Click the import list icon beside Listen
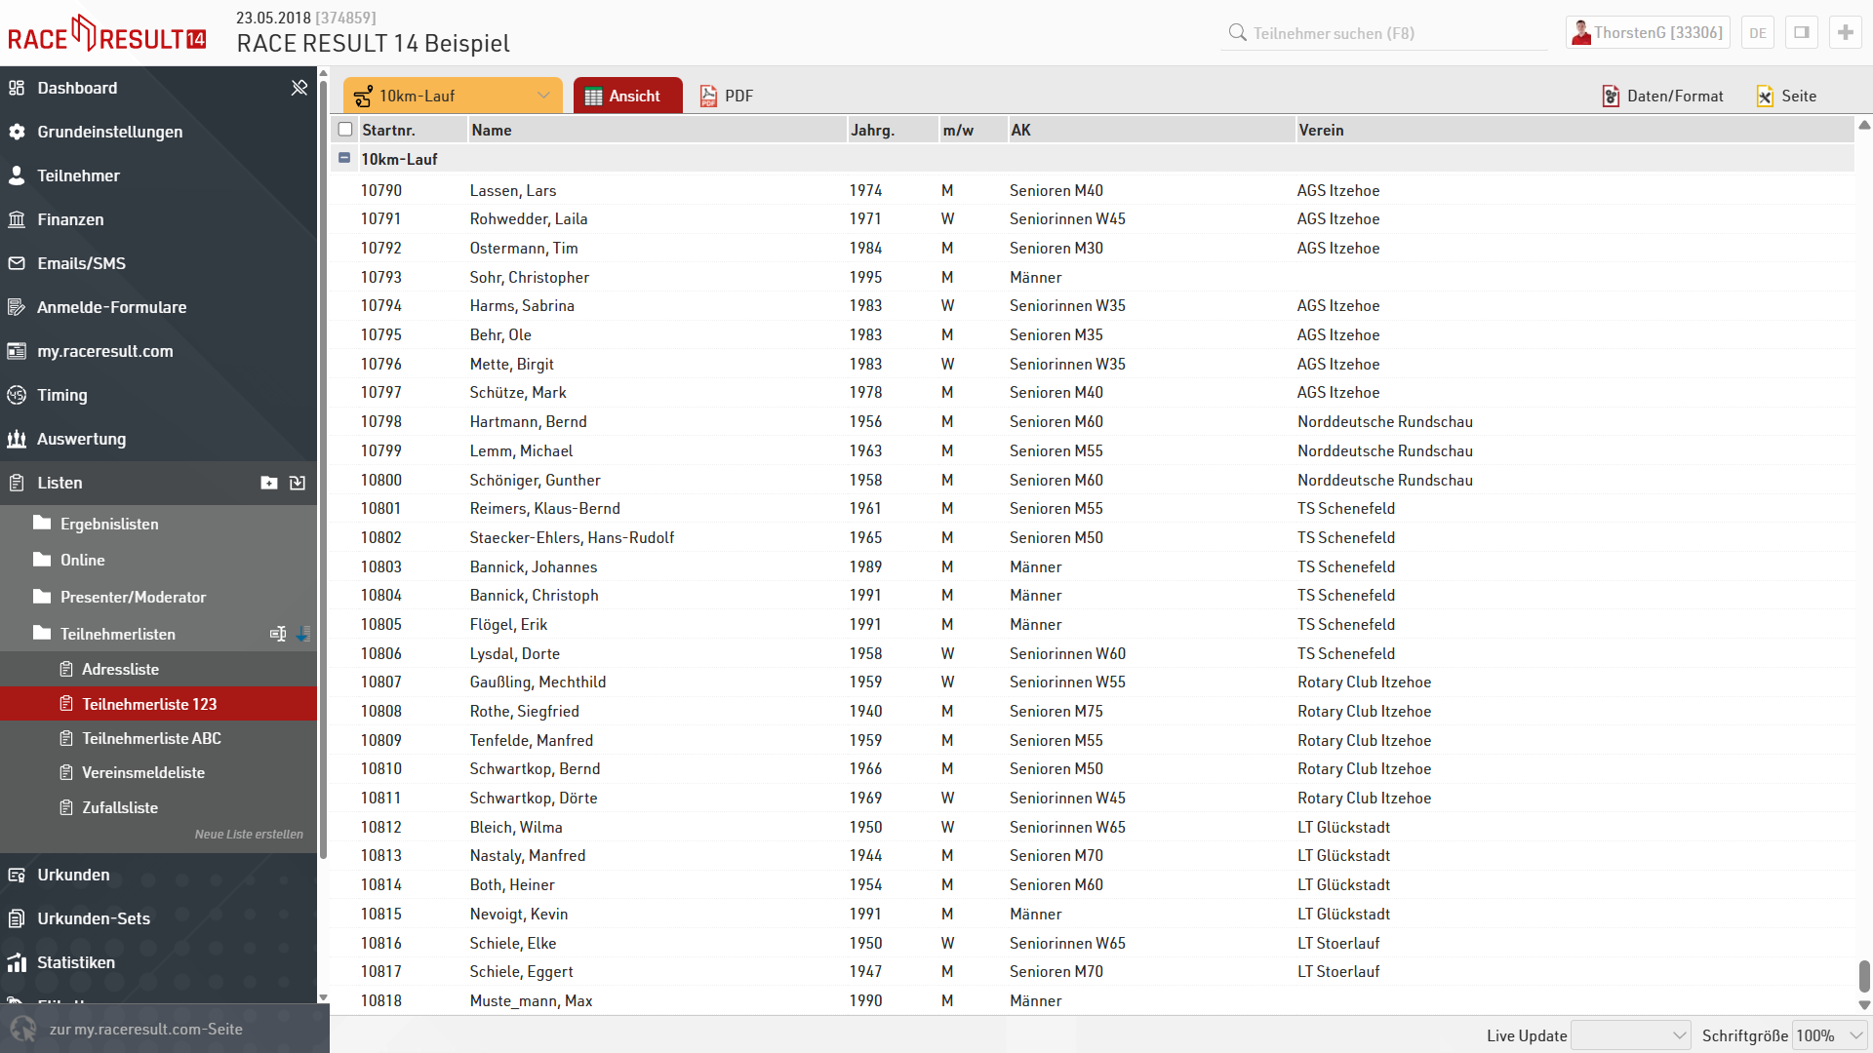This screenshot has width=1873, height=1053. click(x=298, y=483)
